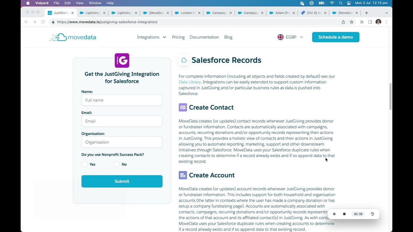The image size is (413, 232).
Task: Open the Blog page
Action: click(228, 37)
